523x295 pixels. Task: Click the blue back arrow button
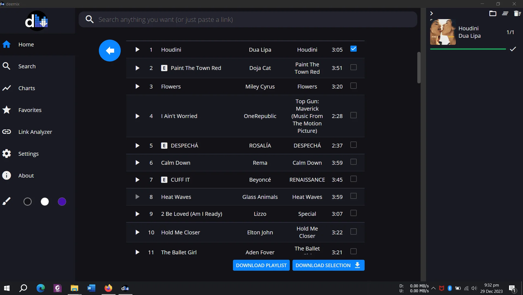pyautogui.click(x=110, y=51)
